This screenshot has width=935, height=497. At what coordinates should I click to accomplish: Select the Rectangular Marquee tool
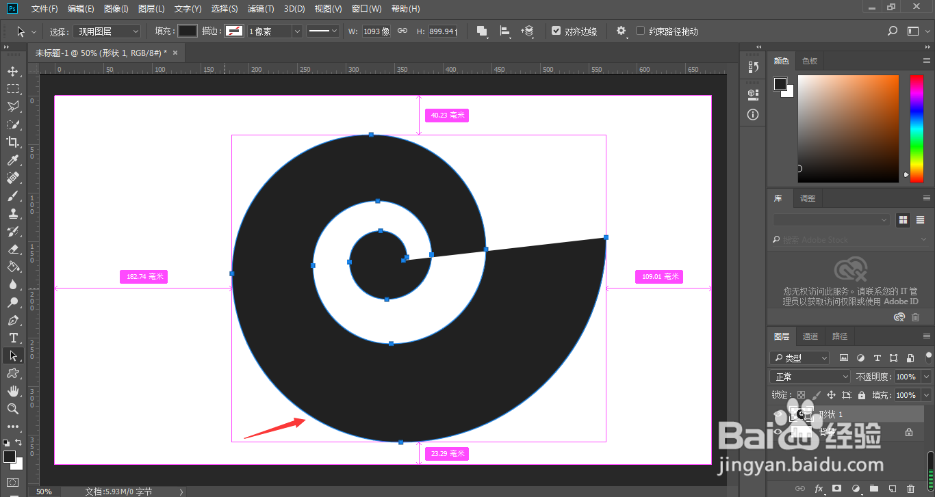click(12, 89)
